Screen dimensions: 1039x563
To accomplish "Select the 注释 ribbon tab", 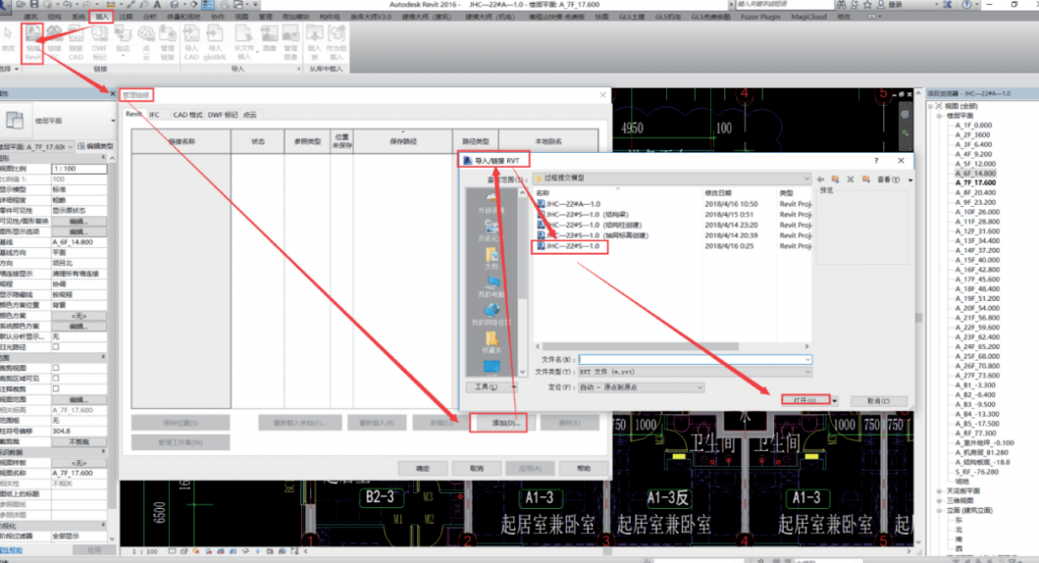I will (126, 16).
